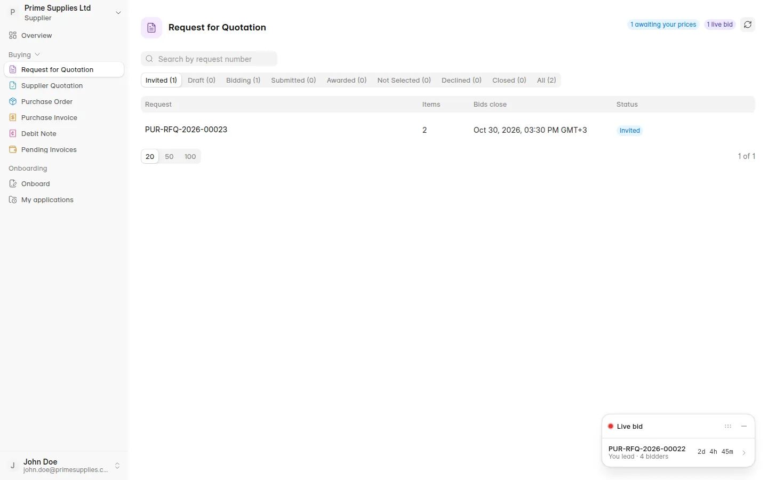This screenshot has height=480, width=768.
Task: Click the Pending Invoices sidebar icon
Action: (13, 149)
